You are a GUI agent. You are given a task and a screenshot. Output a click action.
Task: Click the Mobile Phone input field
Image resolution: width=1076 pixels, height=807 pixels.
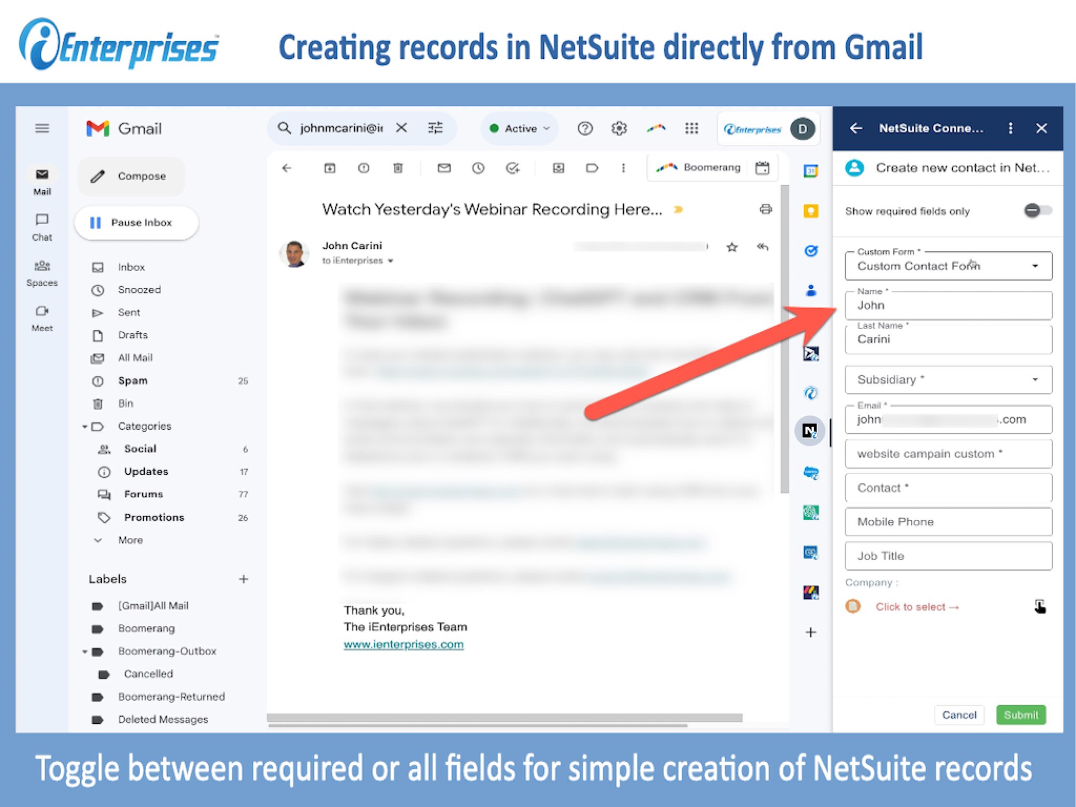click(x=948, y=522)
